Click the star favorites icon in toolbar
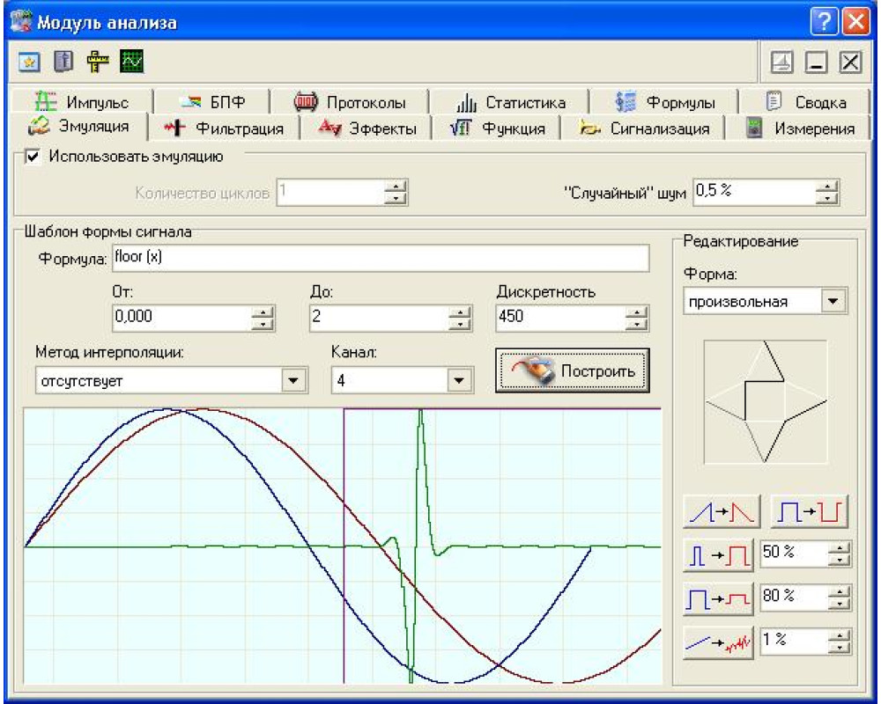Screen dimensions: 881x704 (x=26, y=62)
